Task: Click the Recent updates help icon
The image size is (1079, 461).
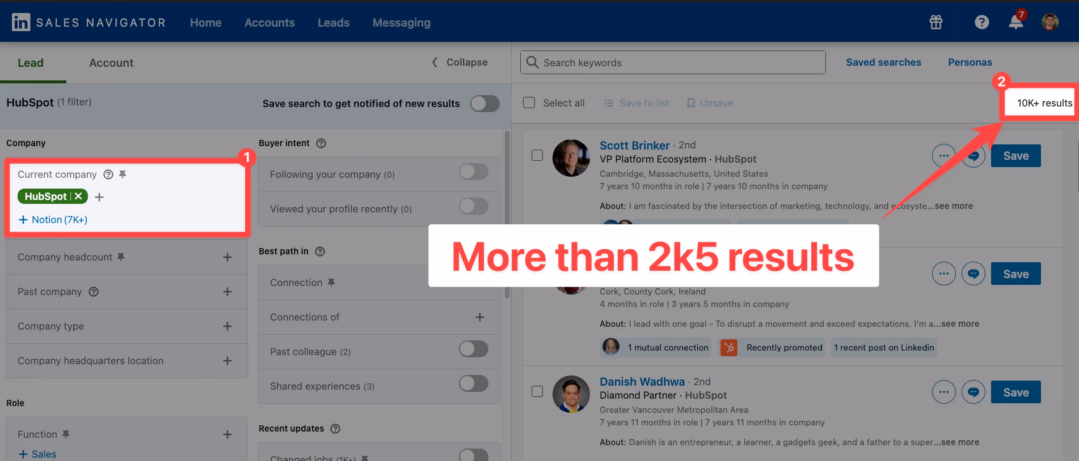Action: [x=335, y=429]
